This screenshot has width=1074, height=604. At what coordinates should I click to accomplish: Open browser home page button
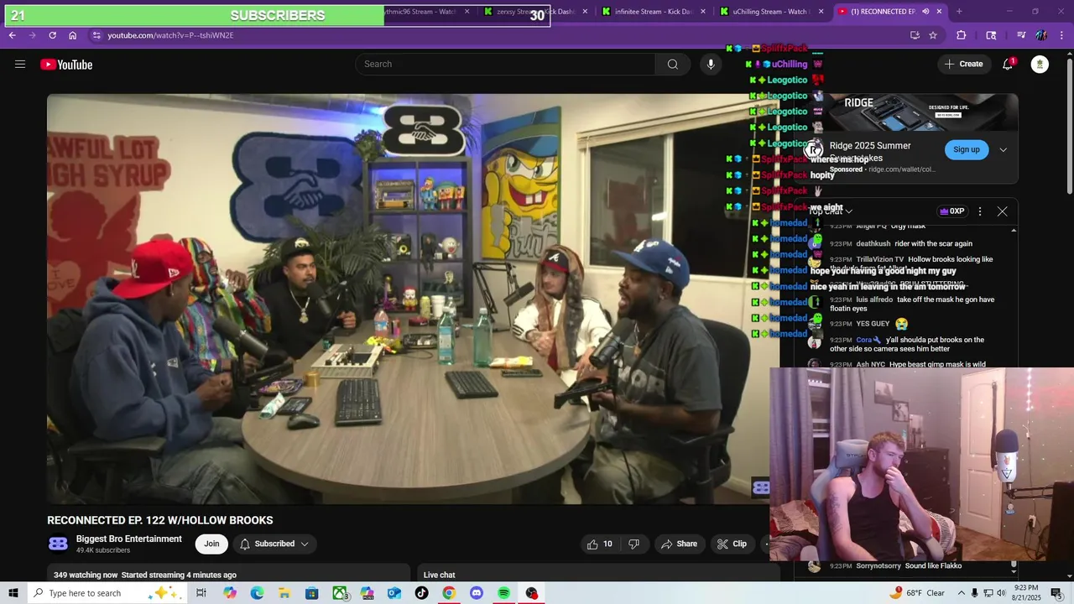(72, 35)
